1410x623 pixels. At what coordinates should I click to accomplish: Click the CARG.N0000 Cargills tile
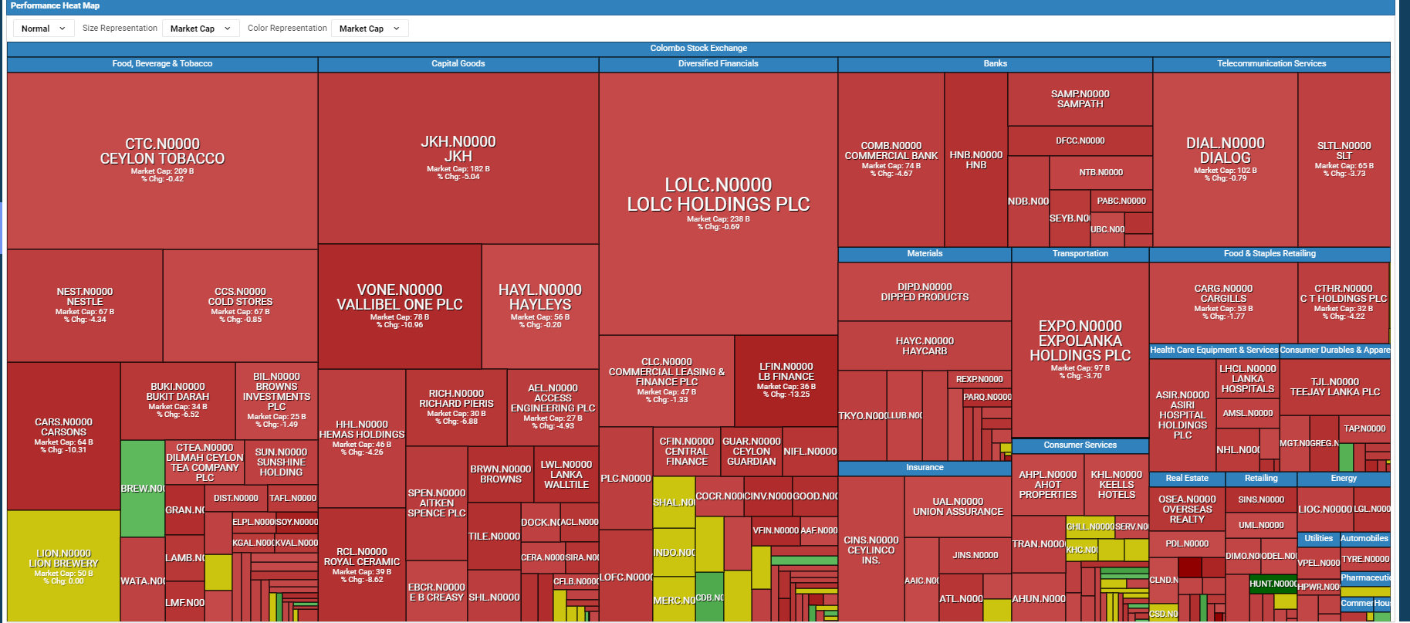[1223, 303]
